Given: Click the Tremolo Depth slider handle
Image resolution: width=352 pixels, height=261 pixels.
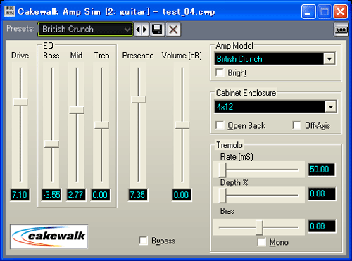Looking at the screenshot, I should click(222, 195).
